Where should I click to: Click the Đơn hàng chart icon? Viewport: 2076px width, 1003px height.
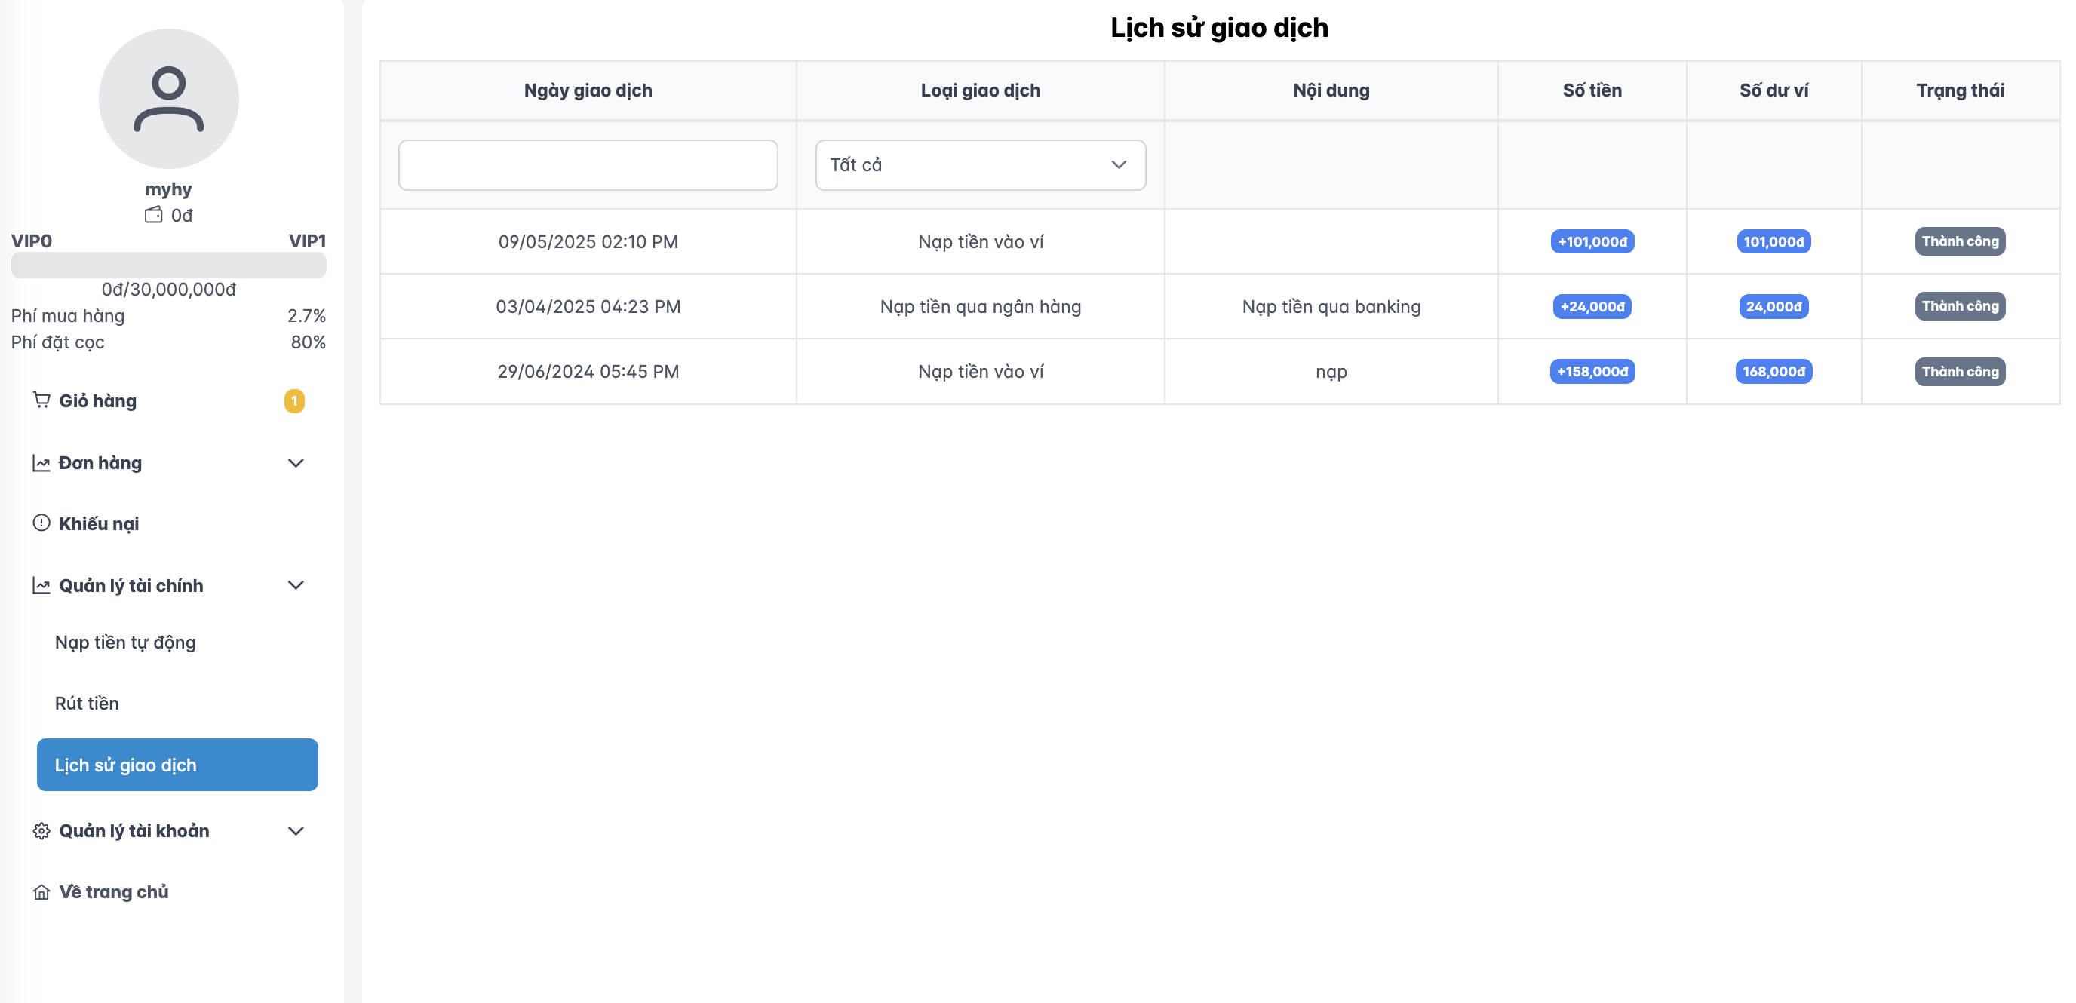click(42, 462)
